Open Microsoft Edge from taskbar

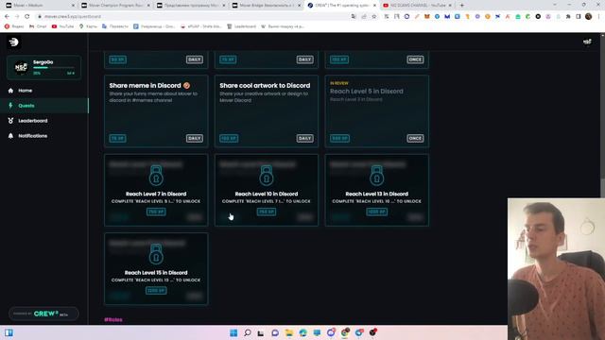coord(302,332)
